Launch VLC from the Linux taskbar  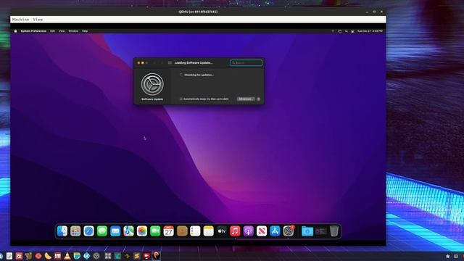[67, 256]
